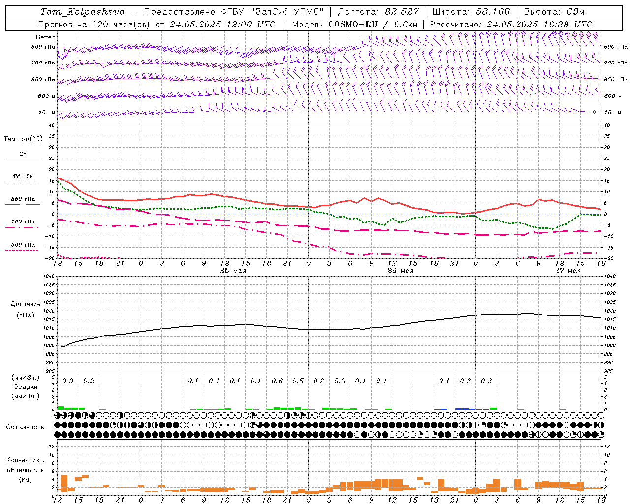
Task: Click the '27 мая' date label
Action: (x=567, y=271)
